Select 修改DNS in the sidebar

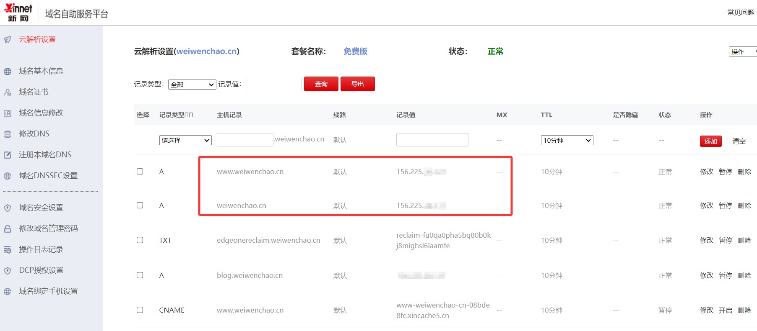[34, 134]
